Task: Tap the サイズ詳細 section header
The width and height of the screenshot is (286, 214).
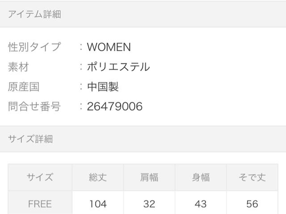Action: (x=30, y=139)
